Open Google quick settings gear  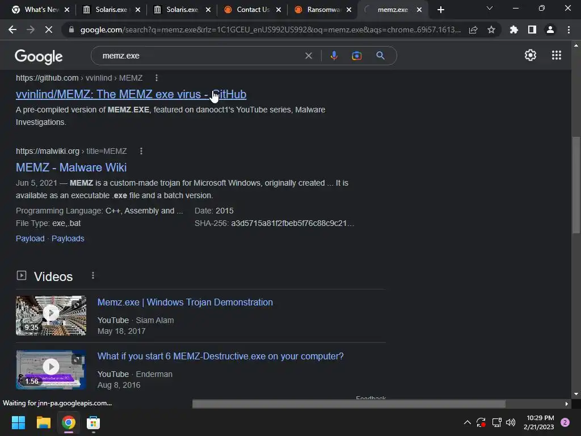coord(531,55)
